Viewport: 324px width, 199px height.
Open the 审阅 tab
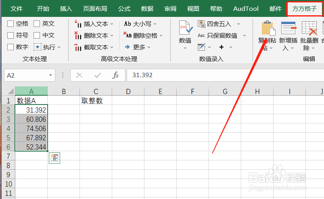(170, 8)
